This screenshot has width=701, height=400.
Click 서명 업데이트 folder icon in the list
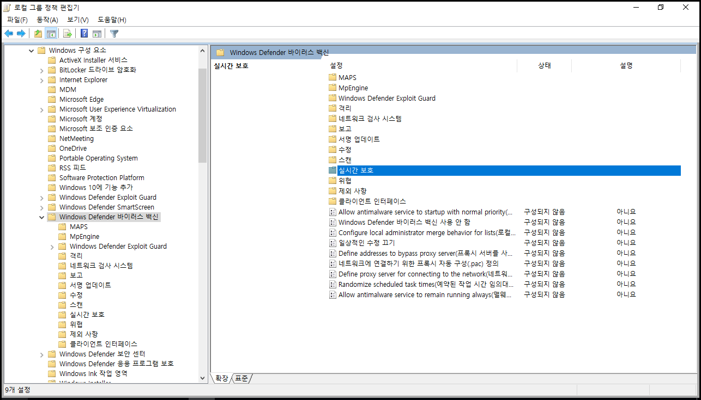tap(333, 139)
